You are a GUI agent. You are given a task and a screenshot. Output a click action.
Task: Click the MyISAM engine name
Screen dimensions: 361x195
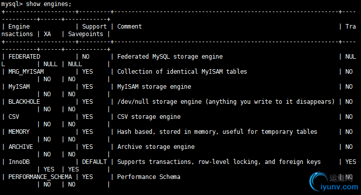click(19, 87)
